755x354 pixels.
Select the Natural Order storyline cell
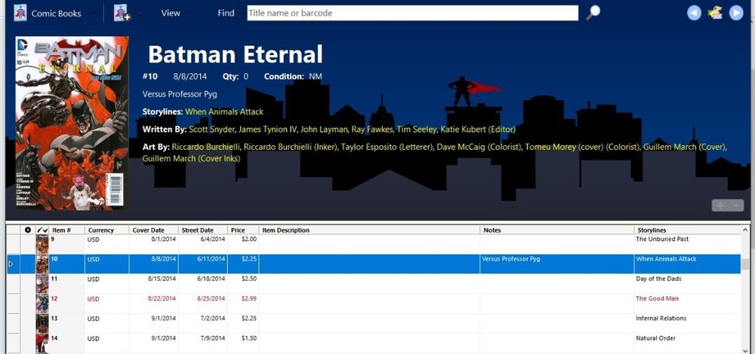(x=688, y=343)
